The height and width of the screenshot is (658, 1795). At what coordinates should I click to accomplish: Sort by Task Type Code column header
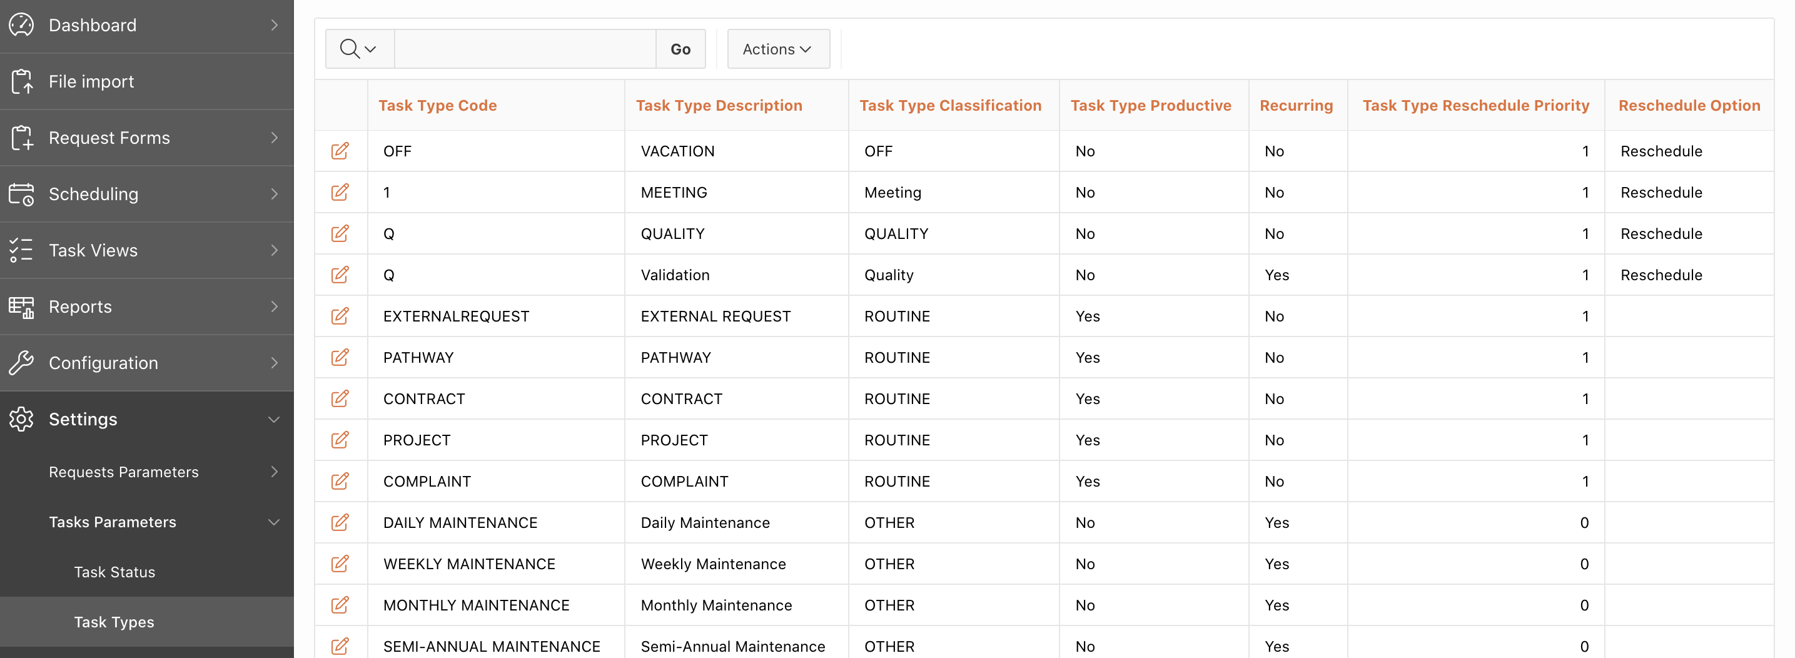click(438, 105)
